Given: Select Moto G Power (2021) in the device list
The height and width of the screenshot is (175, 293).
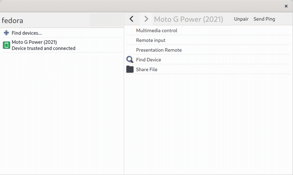Looking at the screenshot, I should tap(34, 42).
